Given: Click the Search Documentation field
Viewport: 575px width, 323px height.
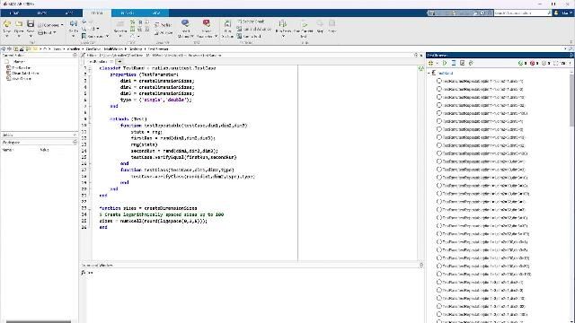Looking at the screenshot, I should [x=522, y=13].
